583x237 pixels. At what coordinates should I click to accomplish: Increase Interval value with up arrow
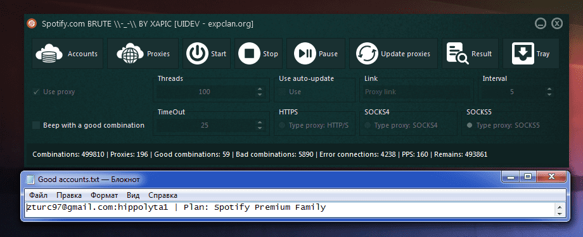[549, 89]
